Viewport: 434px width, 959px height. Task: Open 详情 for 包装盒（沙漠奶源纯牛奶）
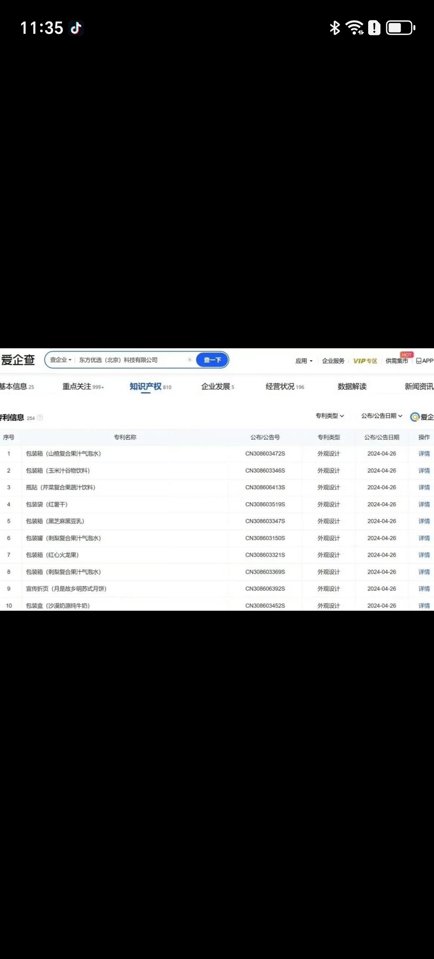(x=424, y=606)
